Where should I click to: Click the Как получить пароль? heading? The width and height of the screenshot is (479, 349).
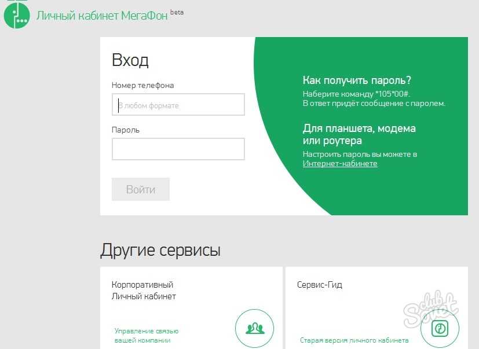point(357,80)
